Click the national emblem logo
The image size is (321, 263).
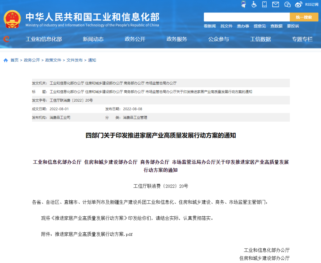click(12, 19)
